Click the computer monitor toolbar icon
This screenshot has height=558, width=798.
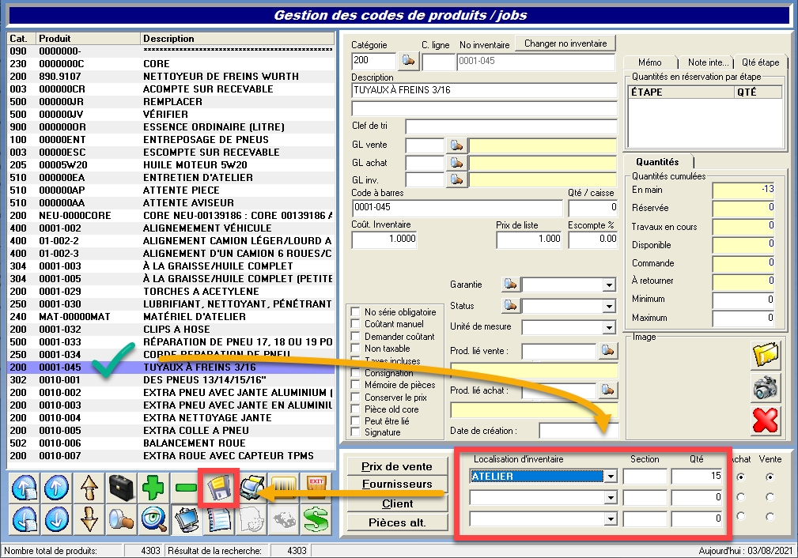click(186, 519)
